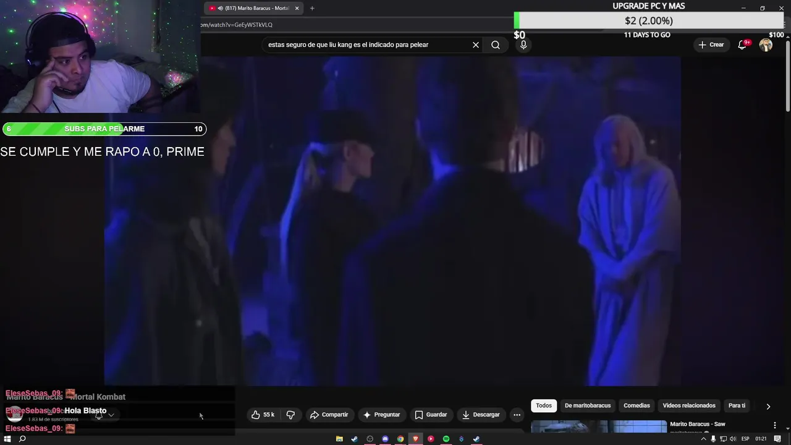The image size is (791, 445).
Task: Select the Marito Baracus browser tab
Action: point(253,8)
